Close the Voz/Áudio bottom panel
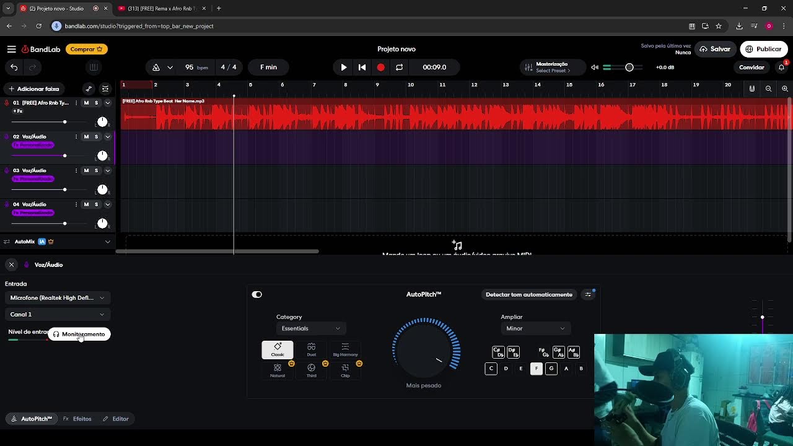This screenshot has width=793, height=446. 11,265
